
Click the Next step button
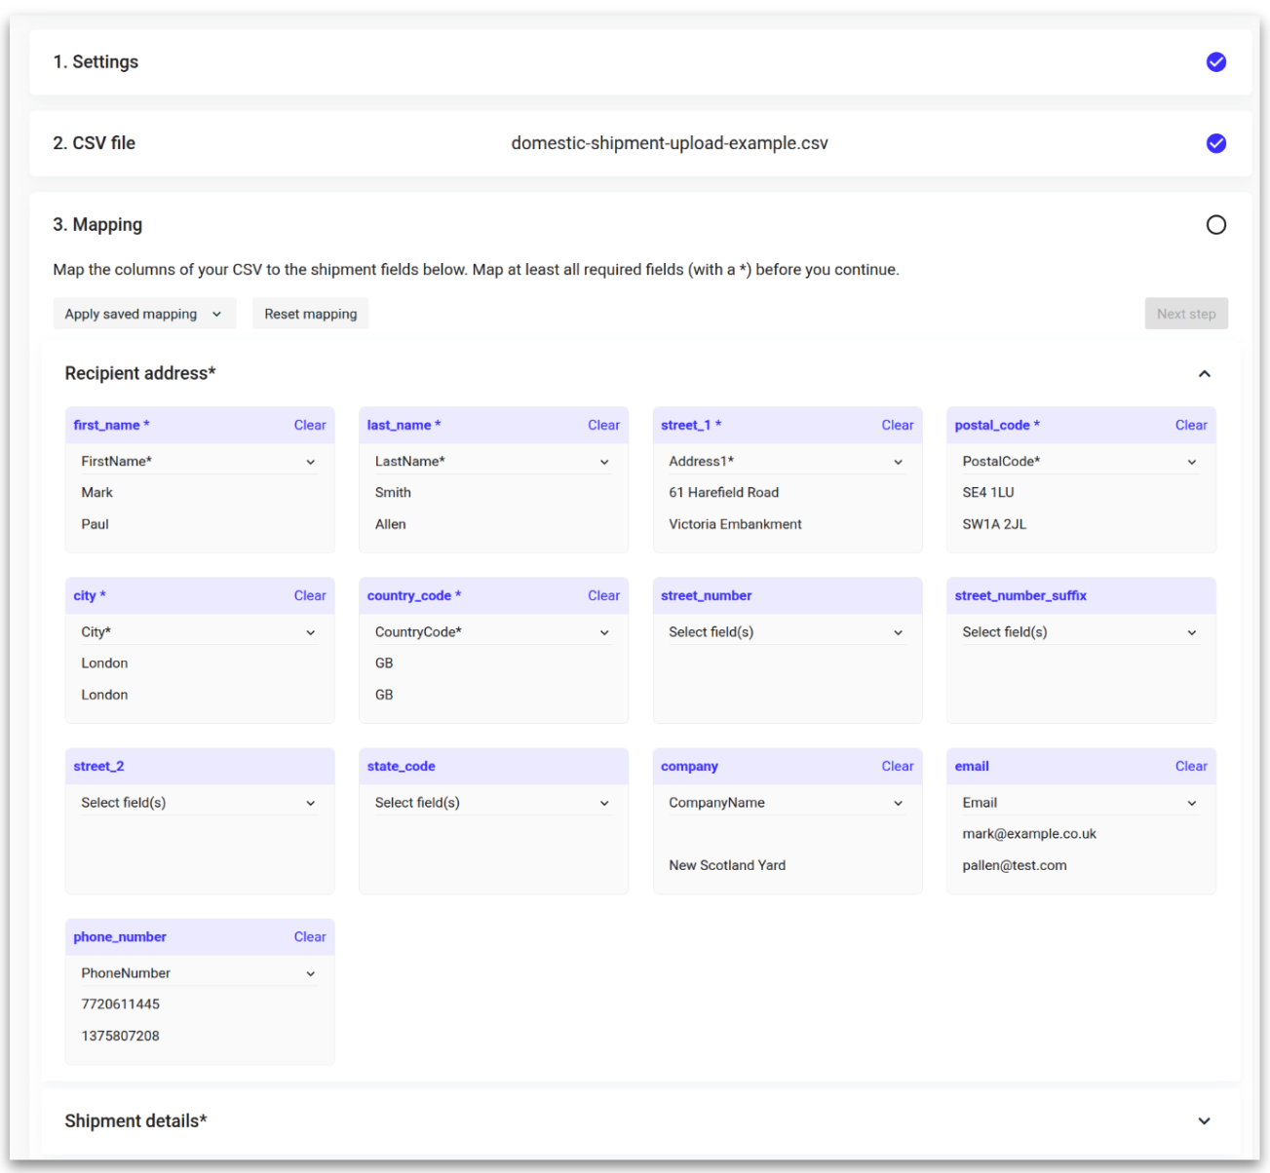click(x=1185, y=314)
